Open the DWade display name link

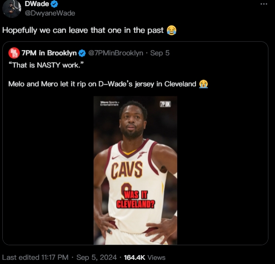pyautogui.click(x=37, y=4)
